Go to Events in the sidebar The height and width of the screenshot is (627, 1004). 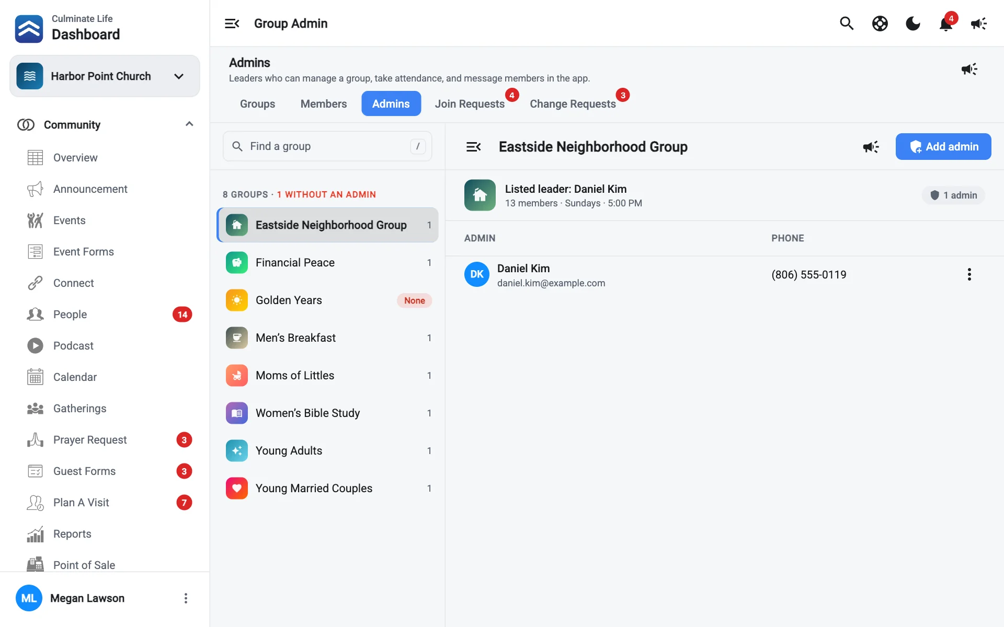coord(105,220)
